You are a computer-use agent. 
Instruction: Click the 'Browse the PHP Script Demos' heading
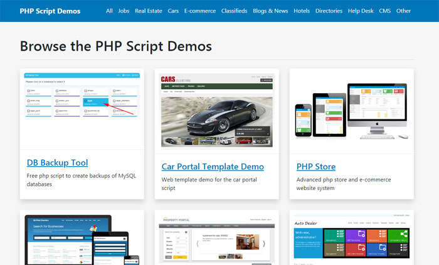tap(116, 46)
